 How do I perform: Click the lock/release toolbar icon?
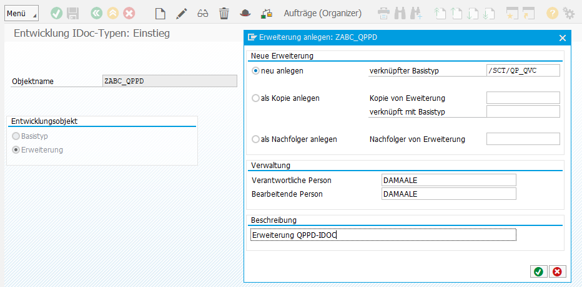(267, 13)
